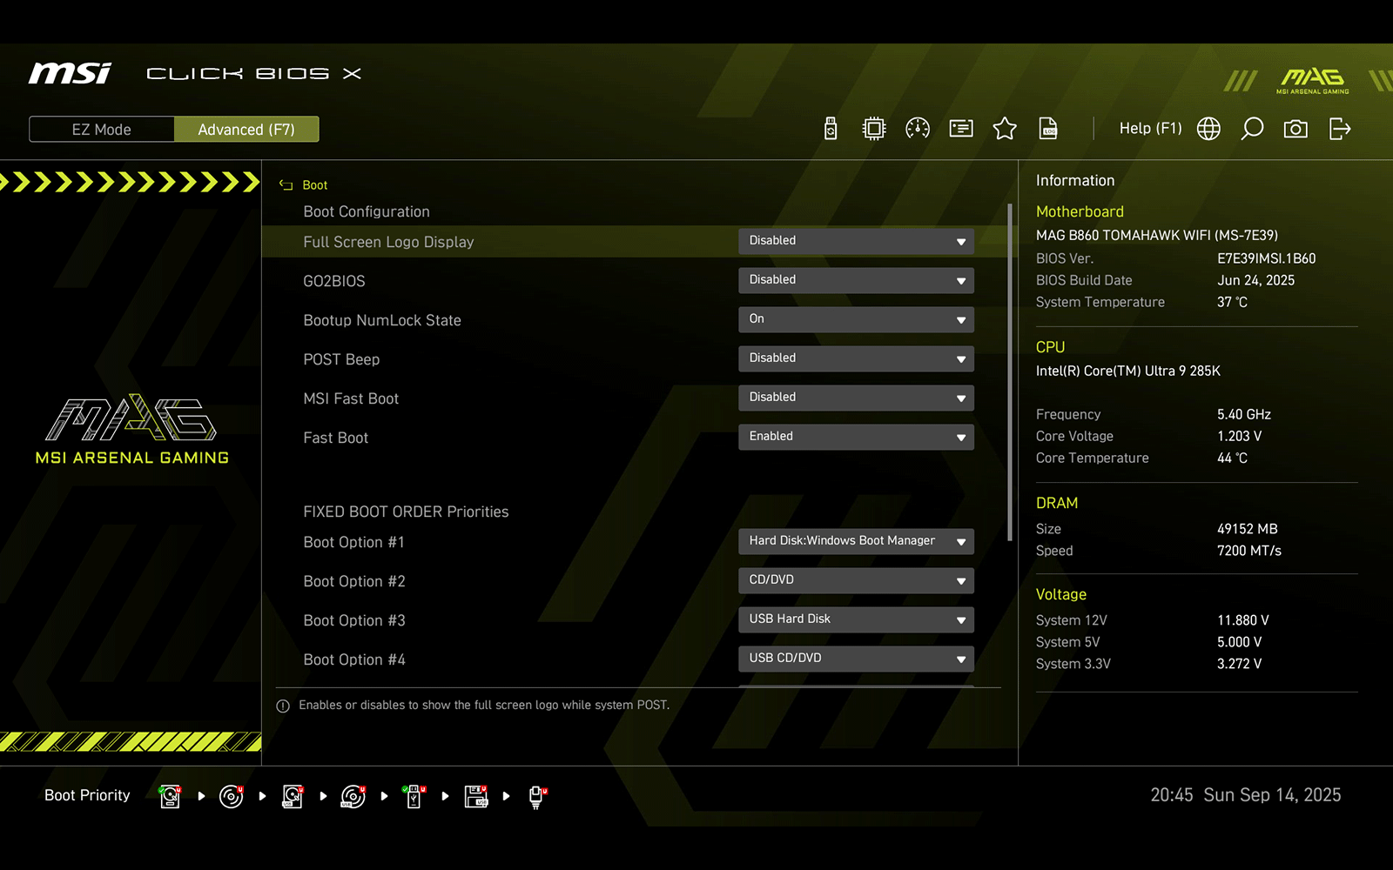The width and height of the screenshot is (1393, 870).
Task: Select the Fast Boot label
Action: point(336,438)
